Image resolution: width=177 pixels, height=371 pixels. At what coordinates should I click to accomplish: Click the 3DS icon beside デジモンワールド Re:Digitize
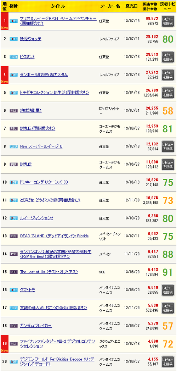pos(13,361)
